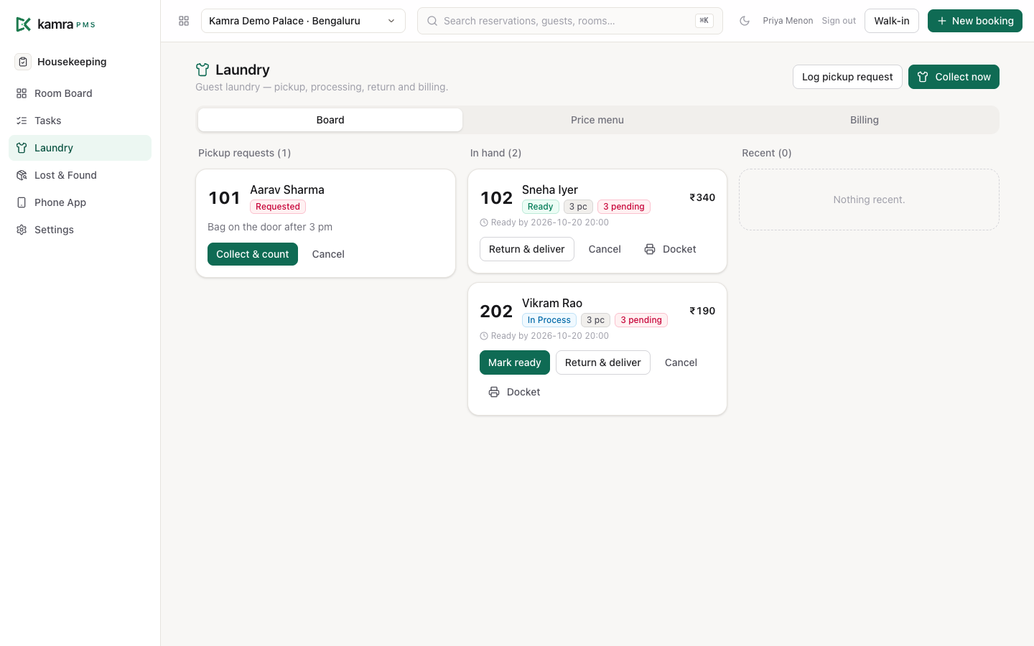Click the 3 pending badge on Vikram Rao's card
Image resolution: width=1034 pixels, height=646 pixels.
[x=641, y=320]
